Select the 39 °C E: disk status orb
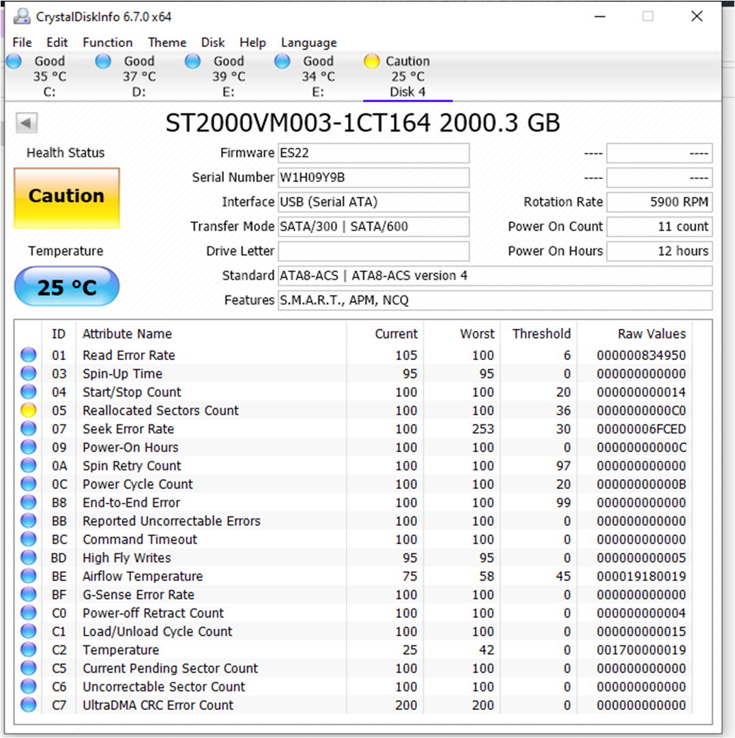The height and width of the screenshot is (738, 735). 192,61
